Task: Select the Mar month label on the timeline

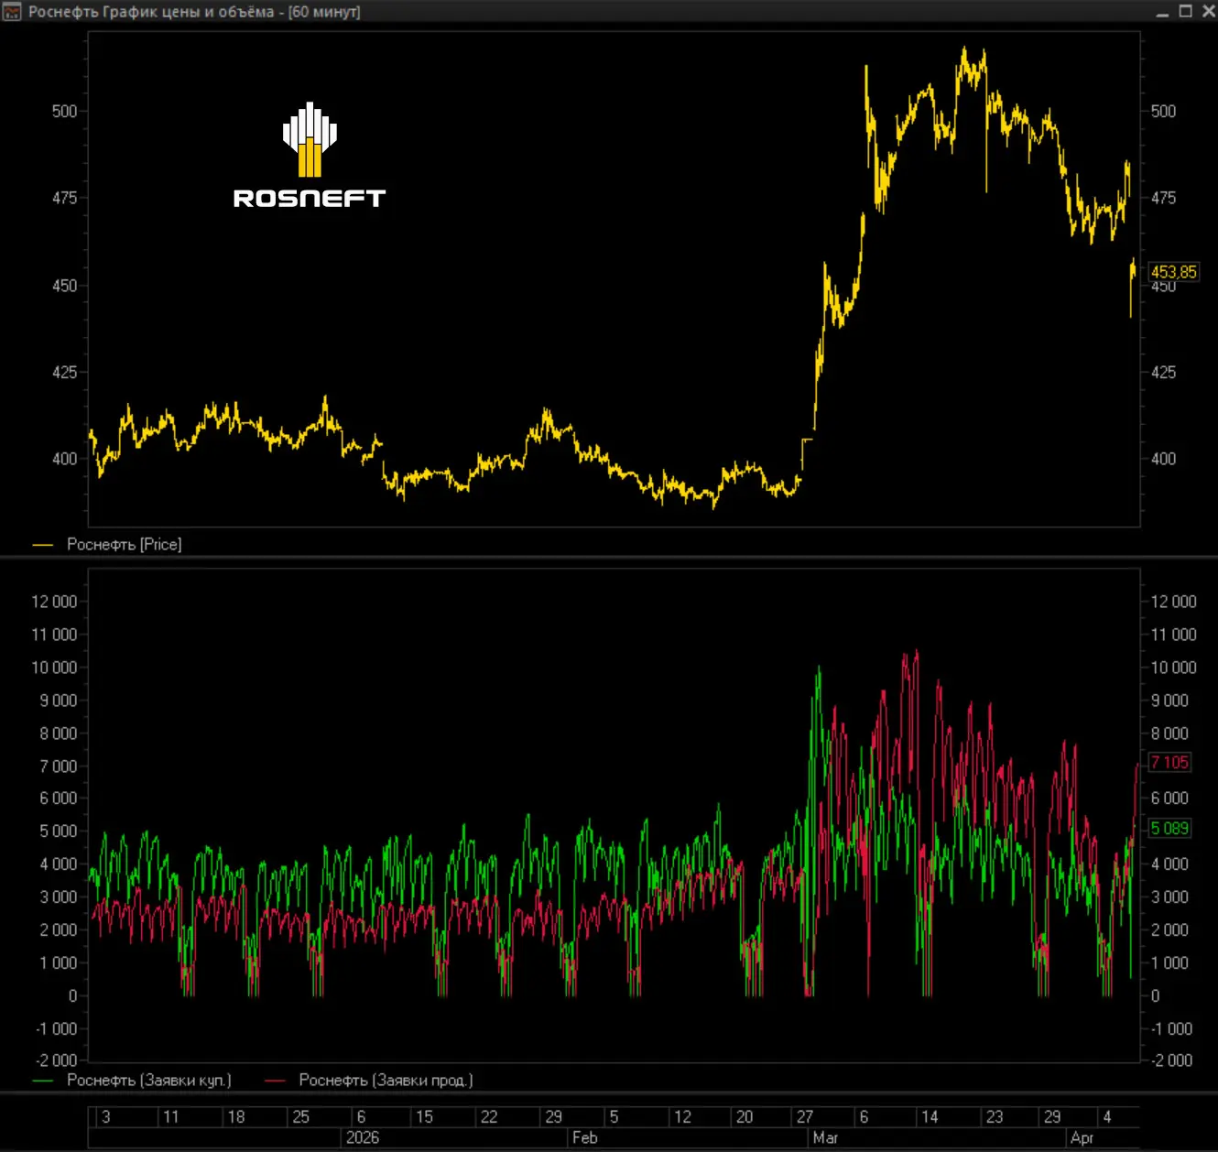Action: pos(825,1137)
